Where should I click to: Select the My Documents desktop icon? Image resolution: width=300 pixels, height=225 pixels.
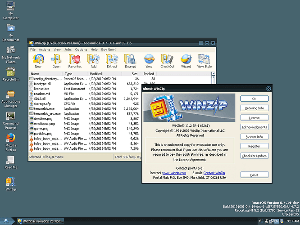coord(11,32)
